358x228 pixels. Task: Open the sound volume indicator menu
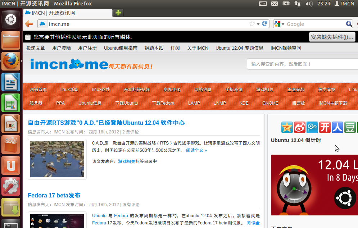pos(309,4)
